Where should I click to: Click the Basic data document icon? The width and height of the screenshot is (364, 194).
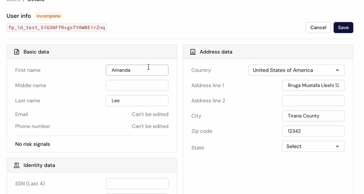[x=17, y=52]
